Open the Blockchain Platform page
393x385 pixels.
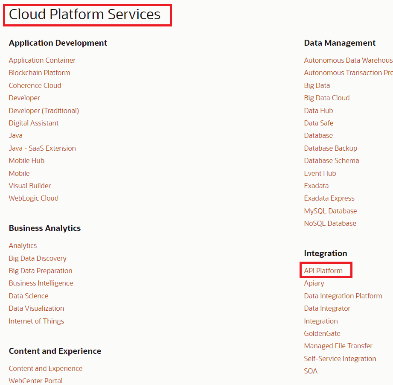click(39, 73)
